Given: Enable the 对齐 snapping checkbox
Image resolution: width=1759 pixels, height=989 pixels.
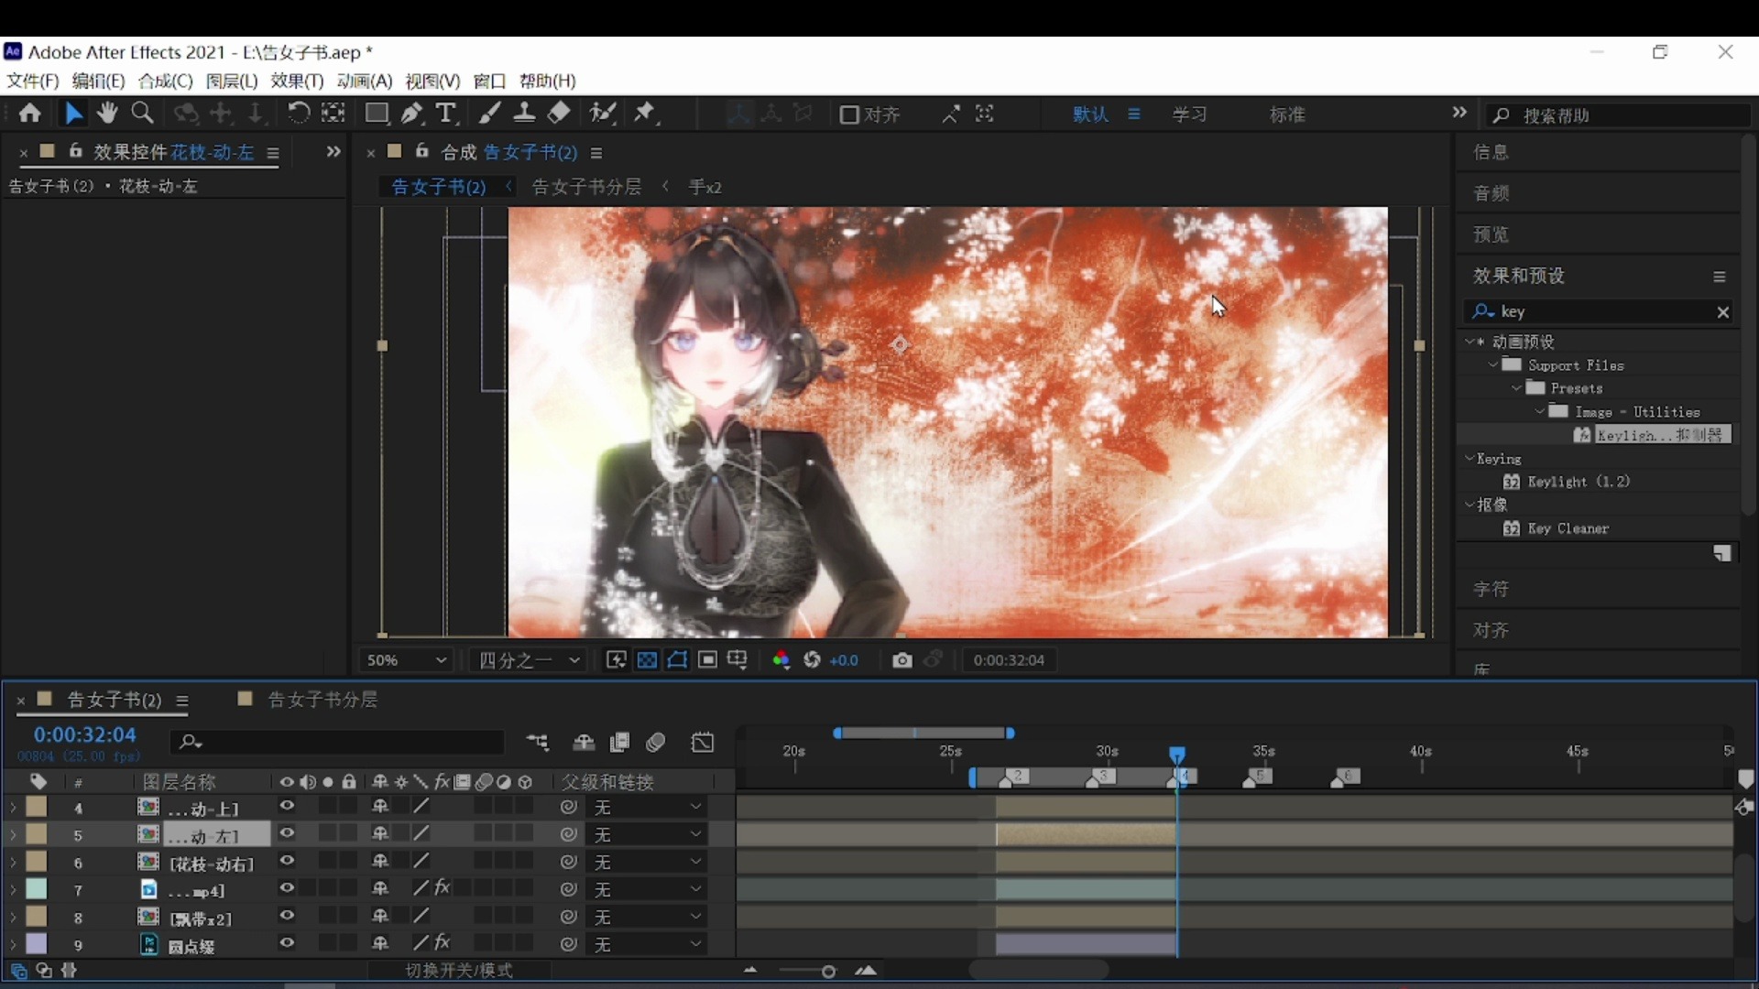Looking at the screenshot, I should coord(849,114).
